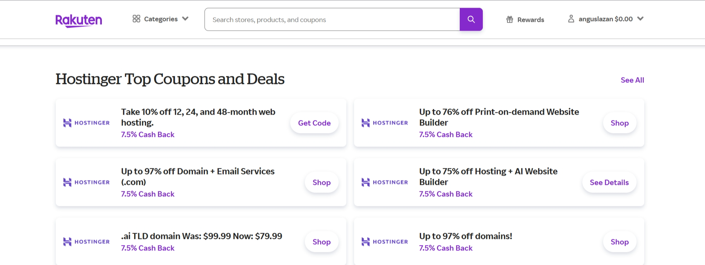This screenshot has height=265, width=705.
Task: Expand the Categories dropdown chevron
Action: coord(185,19)
